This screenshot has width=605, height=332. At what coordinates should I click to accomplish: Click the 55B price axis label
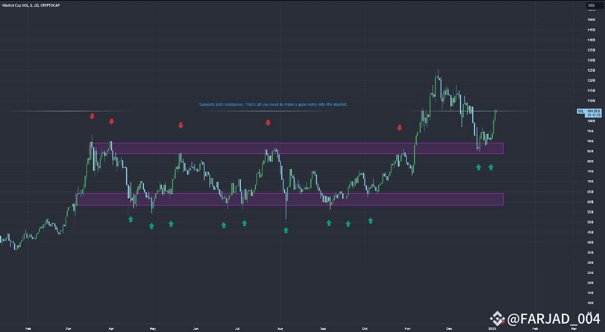click(x=591, y=212)
